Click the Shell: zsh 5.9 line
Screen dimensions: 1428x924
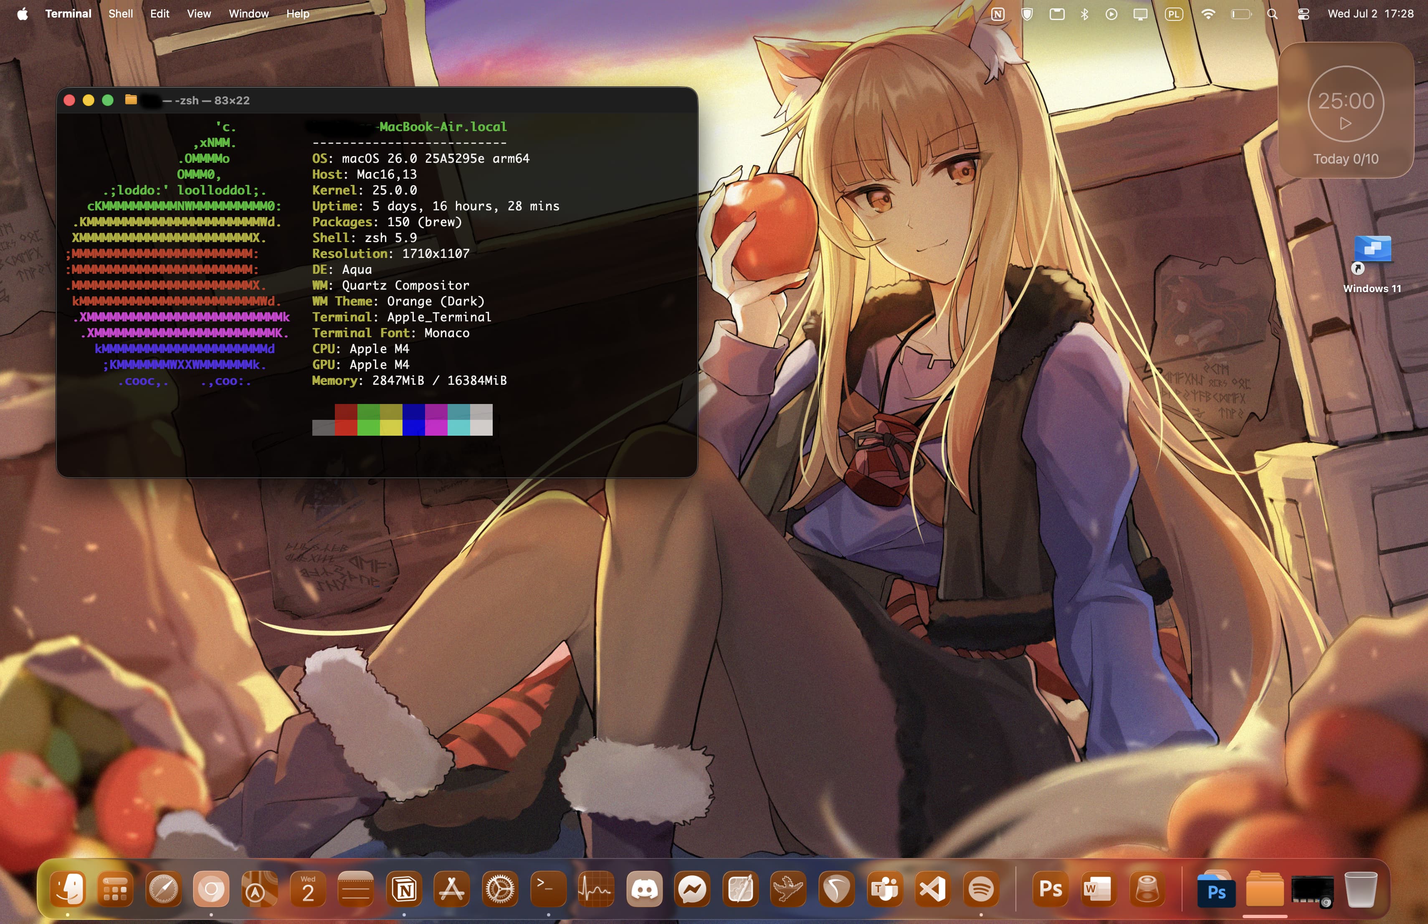[364, 237]
